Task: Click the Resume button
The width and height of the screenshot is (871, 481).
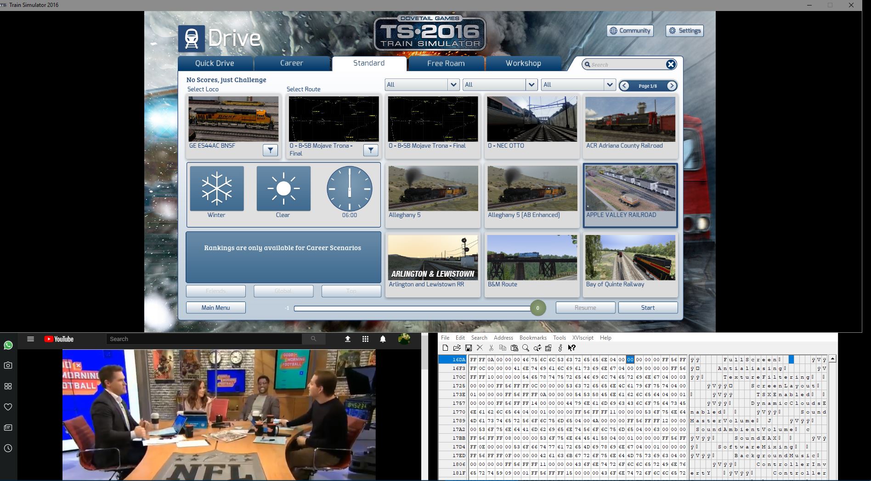Action: point(585,308)
